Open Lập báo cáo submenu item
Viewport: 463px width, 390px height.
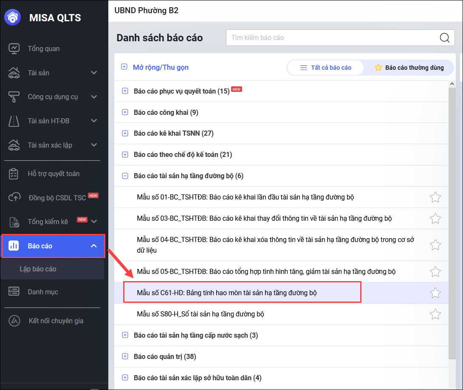coord(52,269)
